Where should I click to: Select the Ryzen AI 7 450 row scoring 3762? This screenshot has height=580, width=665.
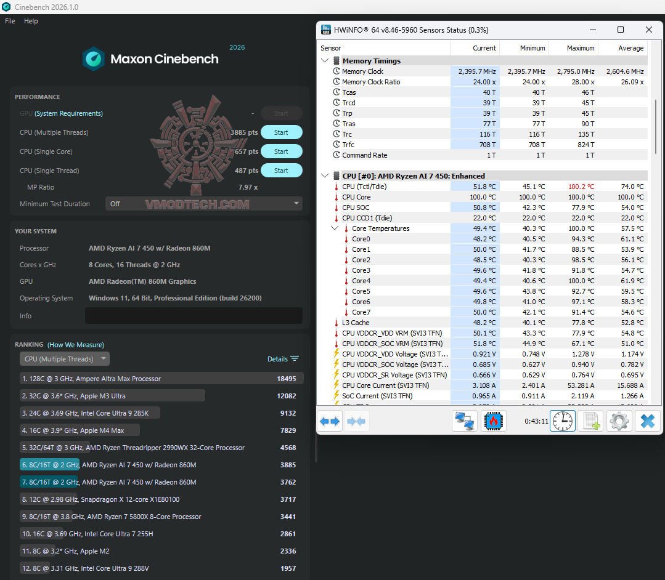pyautogui.click(x=161, y=482)
